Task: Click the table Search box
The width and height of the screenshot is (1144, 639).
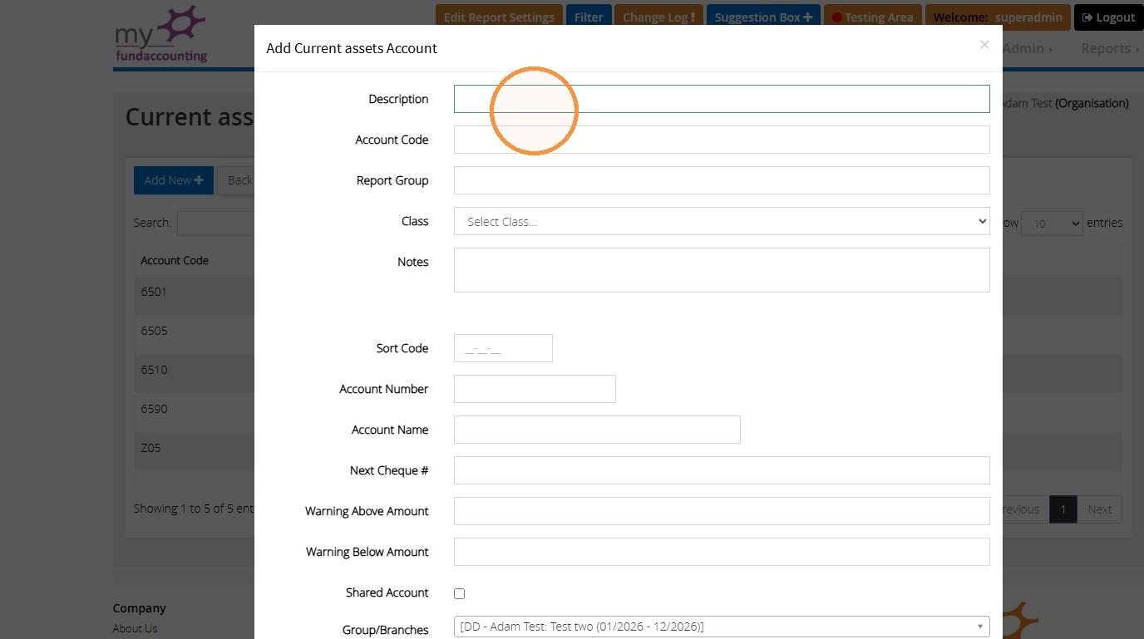Action: pos(216,224)
